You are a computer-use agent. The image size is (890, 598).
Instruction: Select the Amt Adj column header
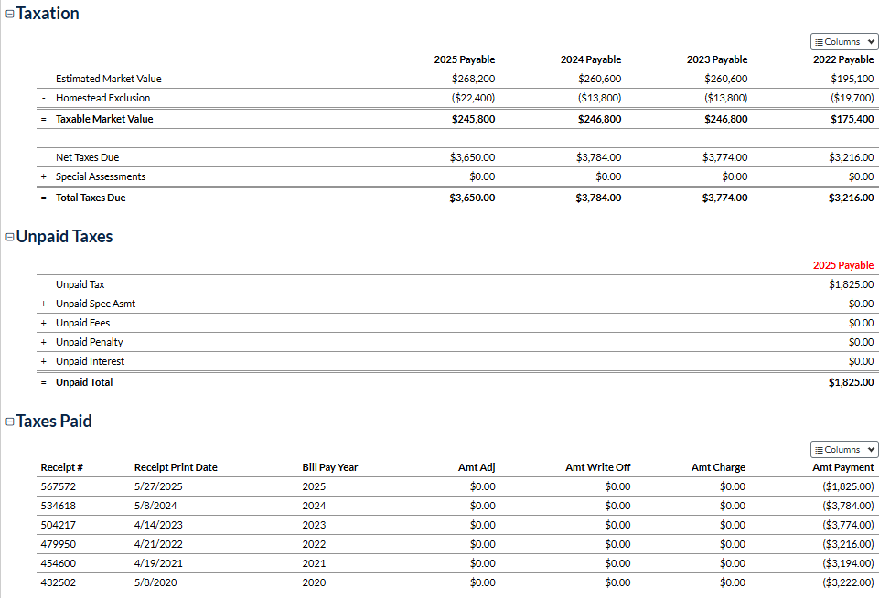click(477, 467)
